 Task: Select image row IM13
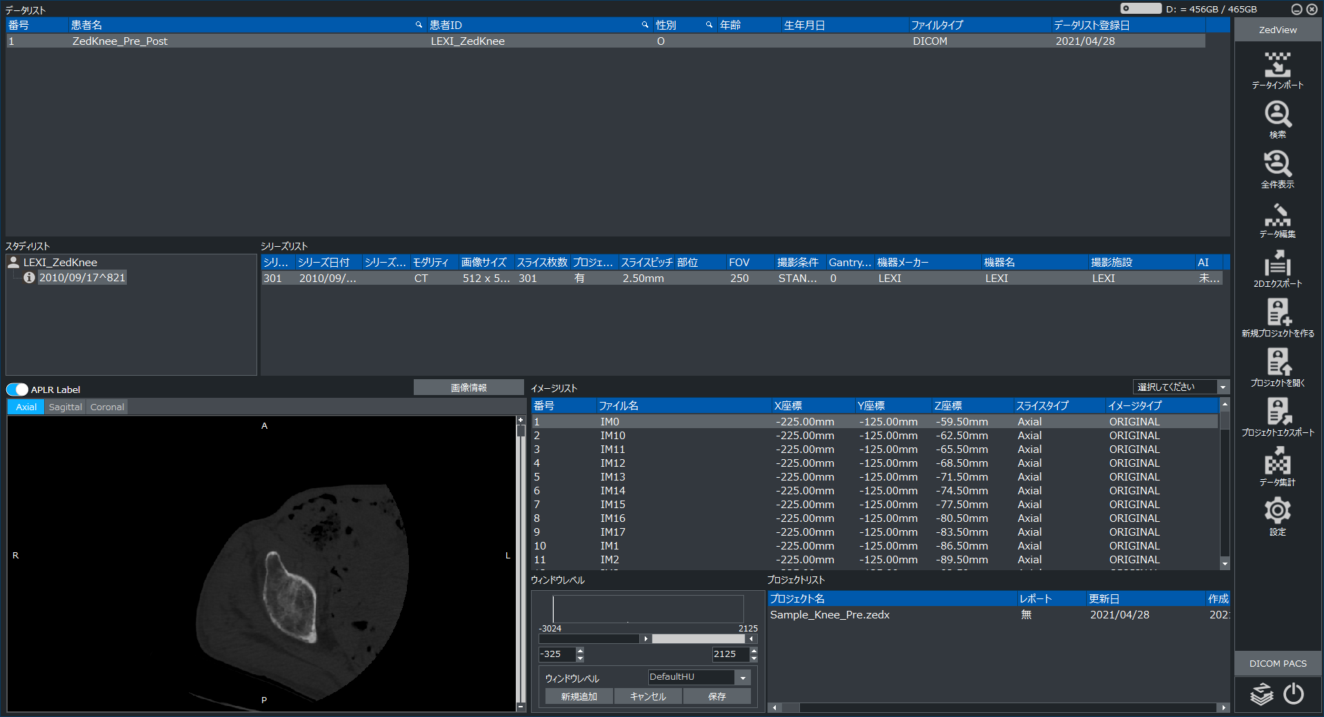874,476
